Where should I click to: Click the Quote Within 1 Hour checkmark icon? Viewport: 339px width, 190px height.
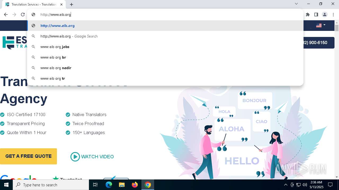[2, 132]
